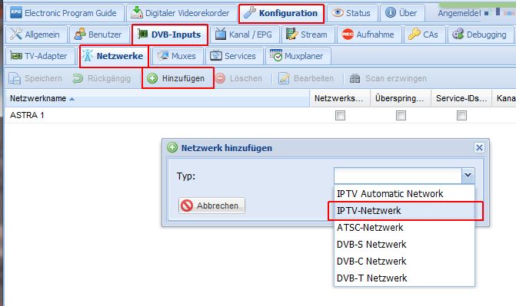Toggle ASTRA 1 Netzwerks checkbox
Screen dimensions: 516x306
click(340, 116)
